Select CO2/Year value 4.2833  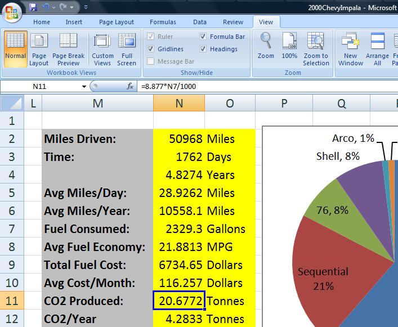[x=179, y=319]
